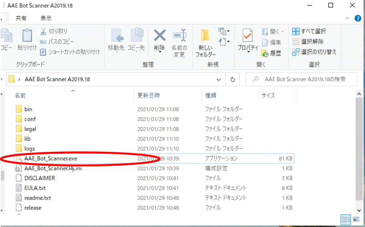Click Copy Path (パスのコピー) icon
Screen dimensions: 365x227
pyautogui.click(x=43, y=42)
